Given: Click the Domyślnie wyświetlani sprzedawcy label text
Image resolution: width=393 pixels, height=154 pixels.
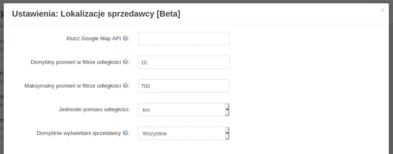Looking at the screenshot, I should (x=79, y=133).
